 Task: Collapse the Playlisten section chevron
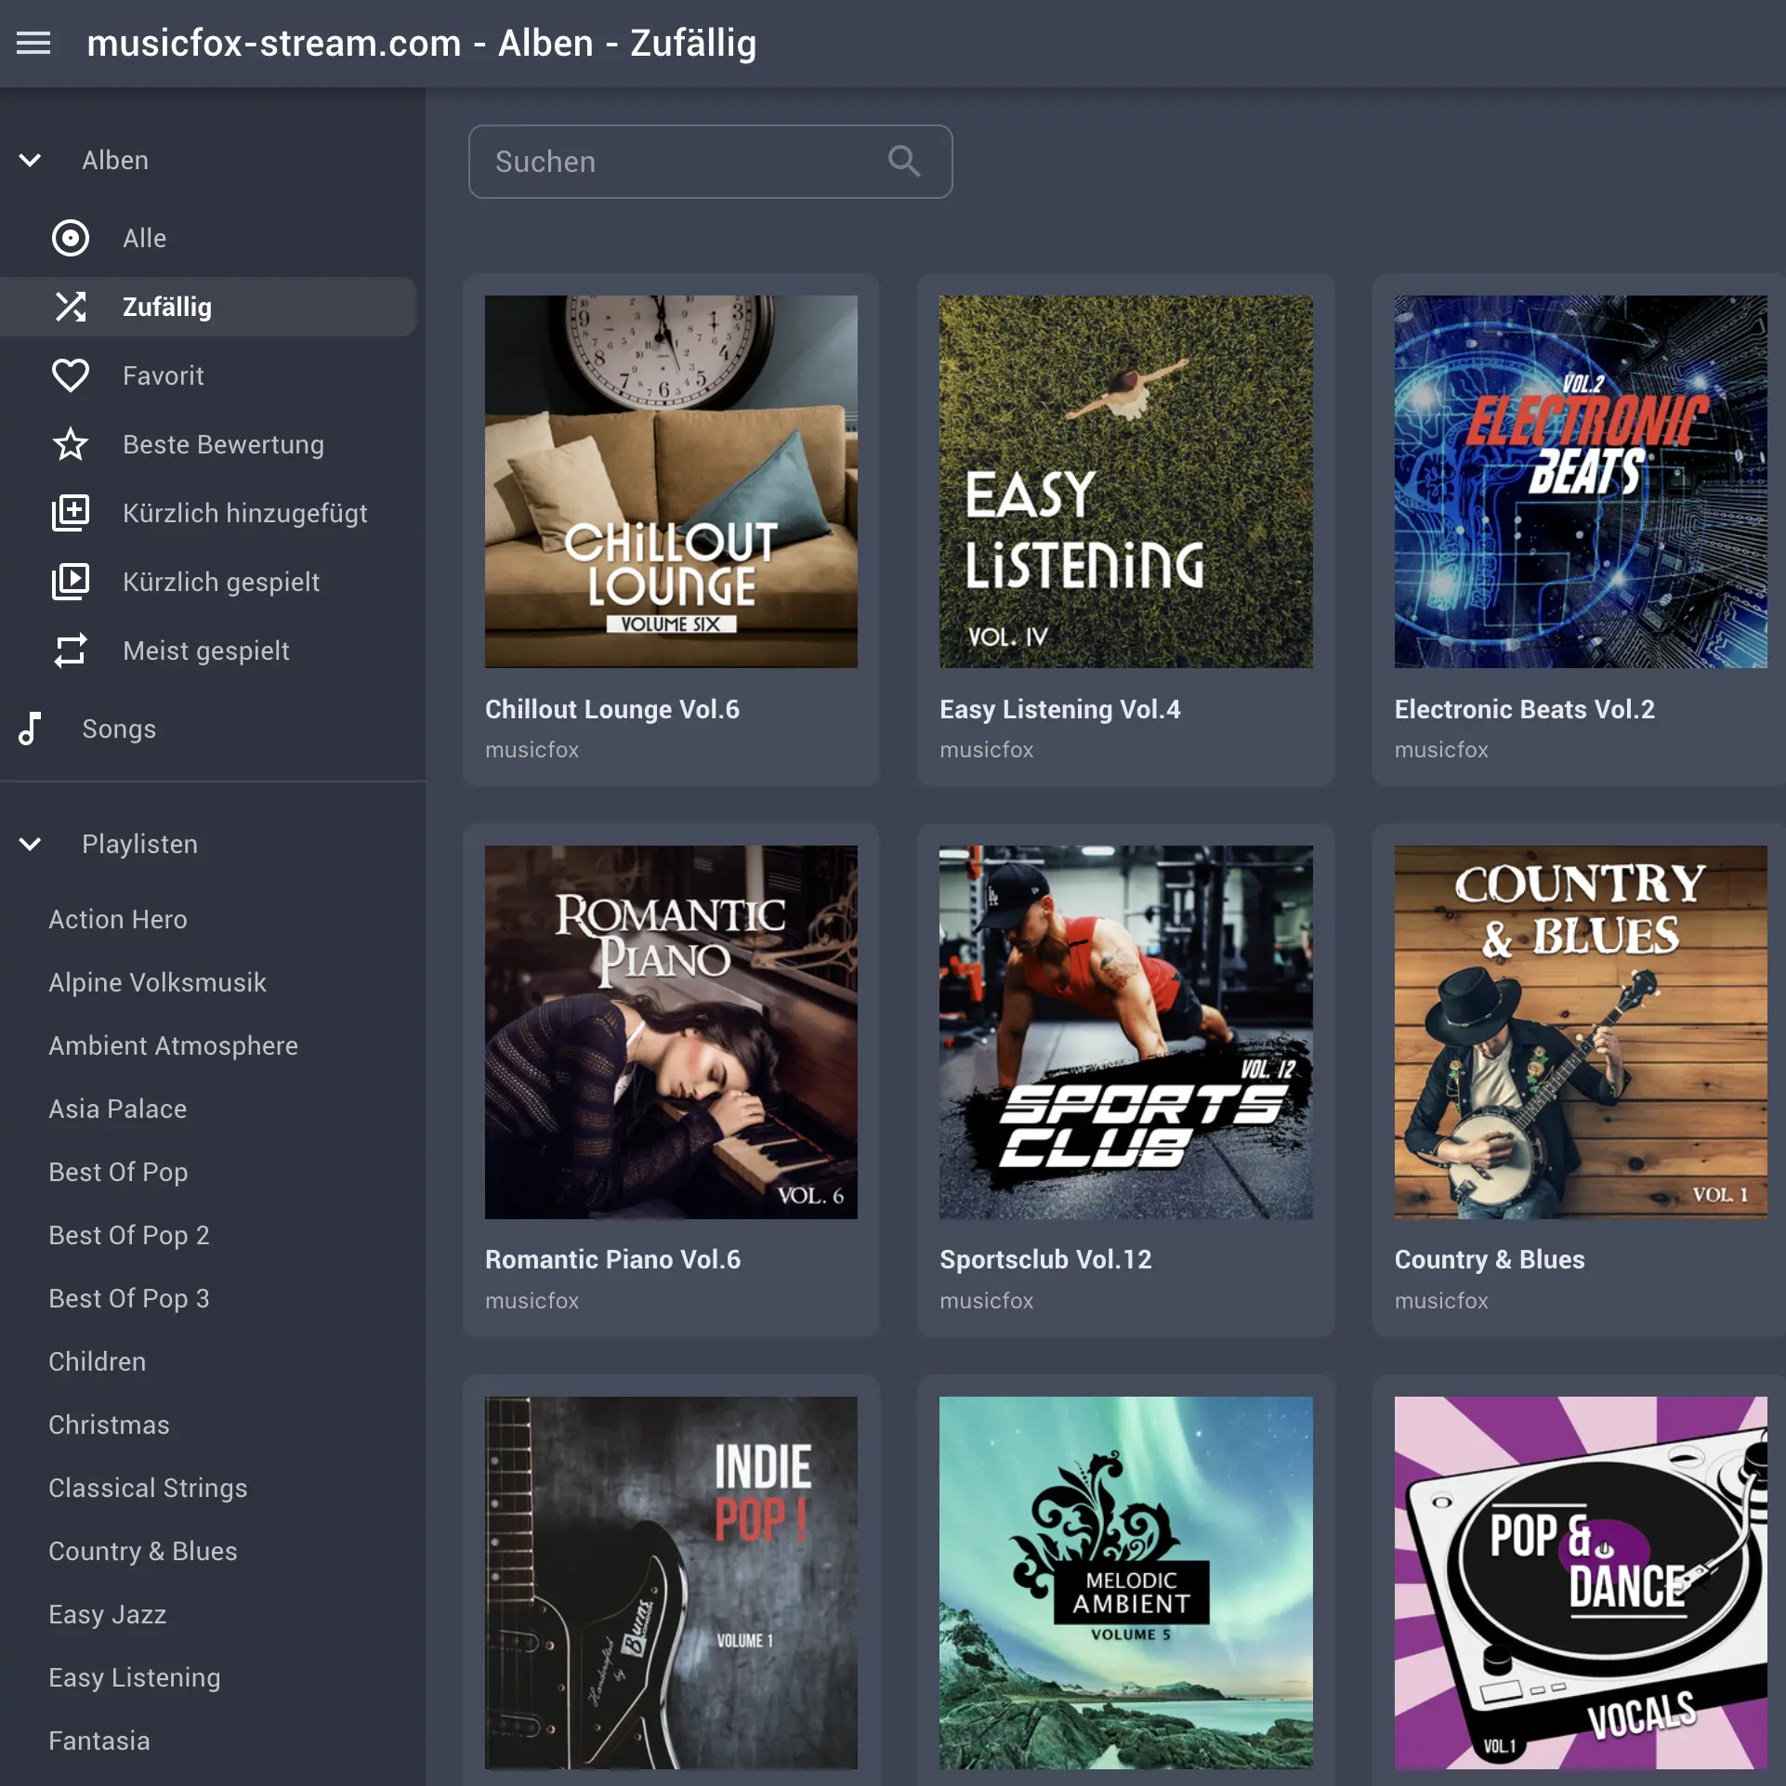click(30, 844)
